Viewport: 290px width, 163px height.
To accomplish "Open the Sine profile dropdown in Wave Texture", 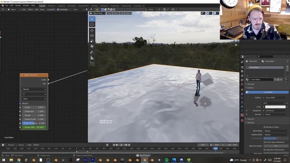I will pyautogui.click(x=34, y=99).
